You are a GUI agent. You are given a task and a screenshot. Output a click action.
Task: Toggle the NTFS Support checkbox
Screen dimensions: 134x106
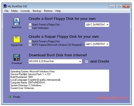coord(30,45)
